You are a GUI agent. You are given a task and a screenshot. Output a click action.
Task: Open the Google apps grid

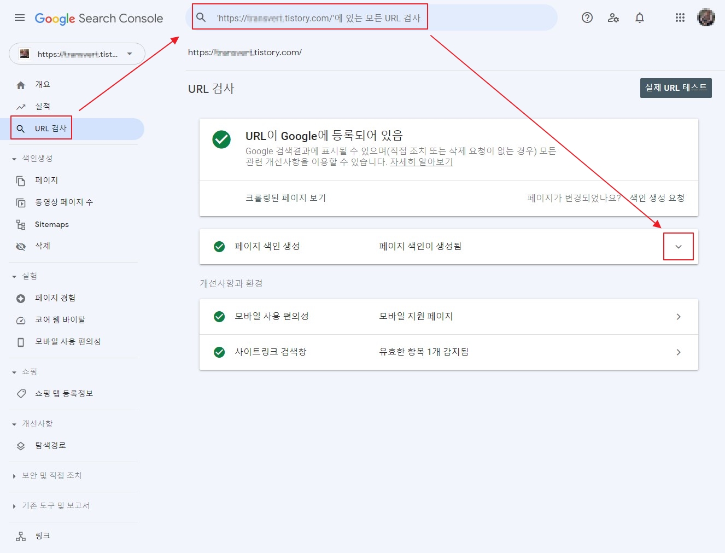(680, 18)
